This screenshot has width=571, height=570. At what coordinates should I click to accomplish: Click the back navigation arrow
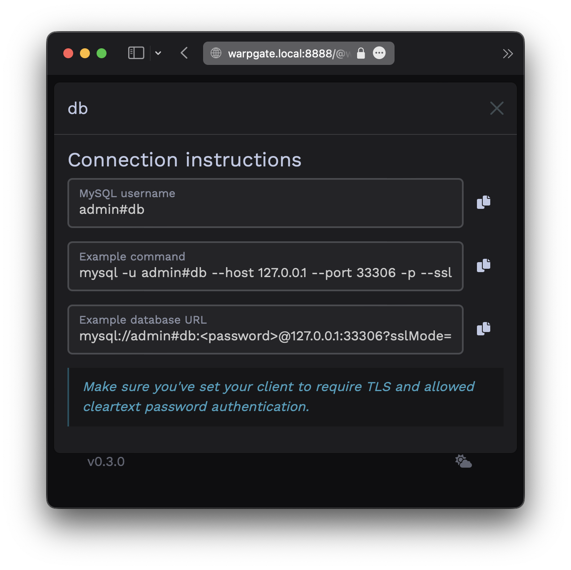tap(184, 53)
